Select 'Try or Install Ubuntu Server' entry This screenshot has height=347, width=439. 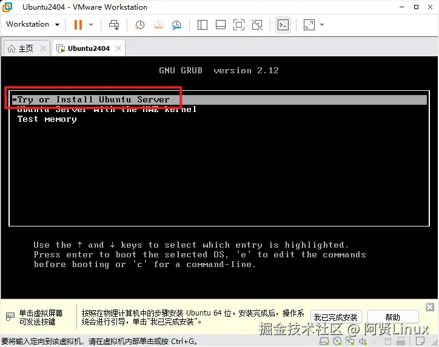coord(219,99)
